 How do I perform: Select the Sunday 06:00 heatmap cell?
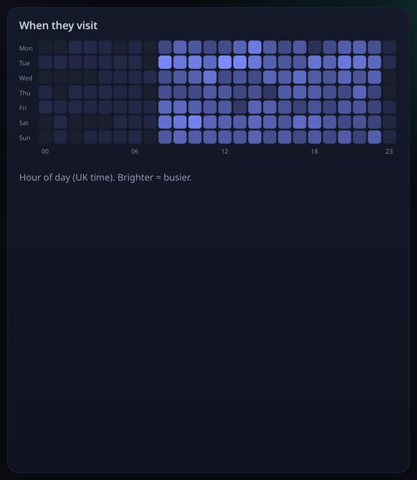tap(135, 137)
